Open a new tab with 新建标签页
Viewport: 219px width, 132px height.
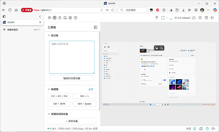(13, 29)
